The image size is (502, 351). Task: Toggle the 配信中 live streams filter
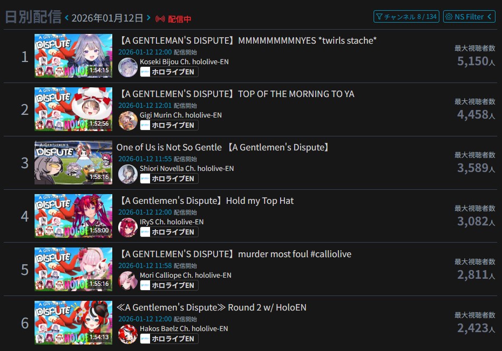173,19
